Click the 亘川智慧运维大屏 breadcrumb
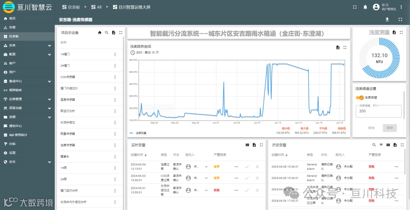Viewport: 410px width, 210px height. tap(131, 7)
